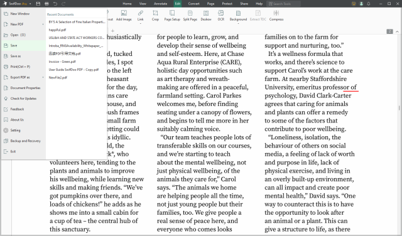This screenshot has height=236, width=402.
Task: Open the SwifDoo Pro logo dropdown
Action: coord(30,4)
